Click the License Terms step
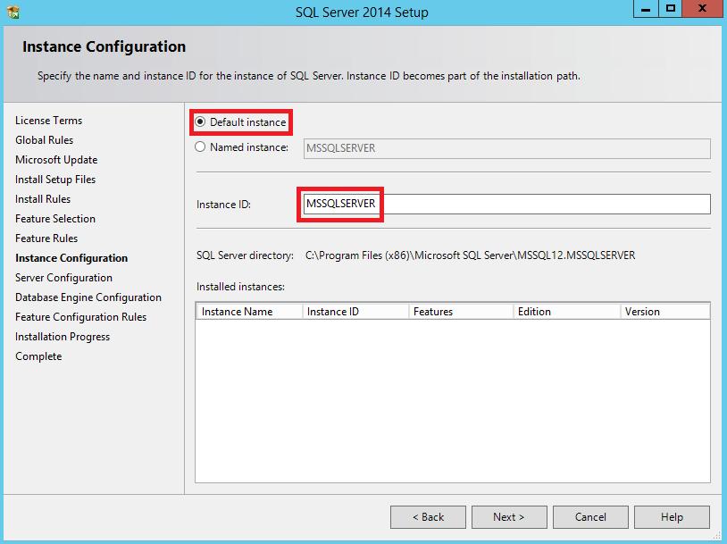 tap(49, 121)
